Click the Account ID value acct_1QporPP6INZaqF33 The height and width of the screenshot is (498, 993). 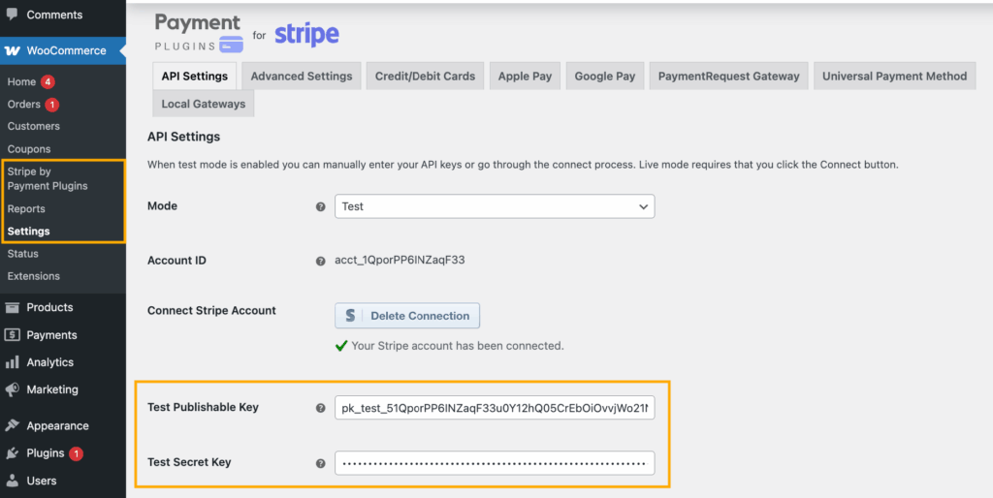400,260
